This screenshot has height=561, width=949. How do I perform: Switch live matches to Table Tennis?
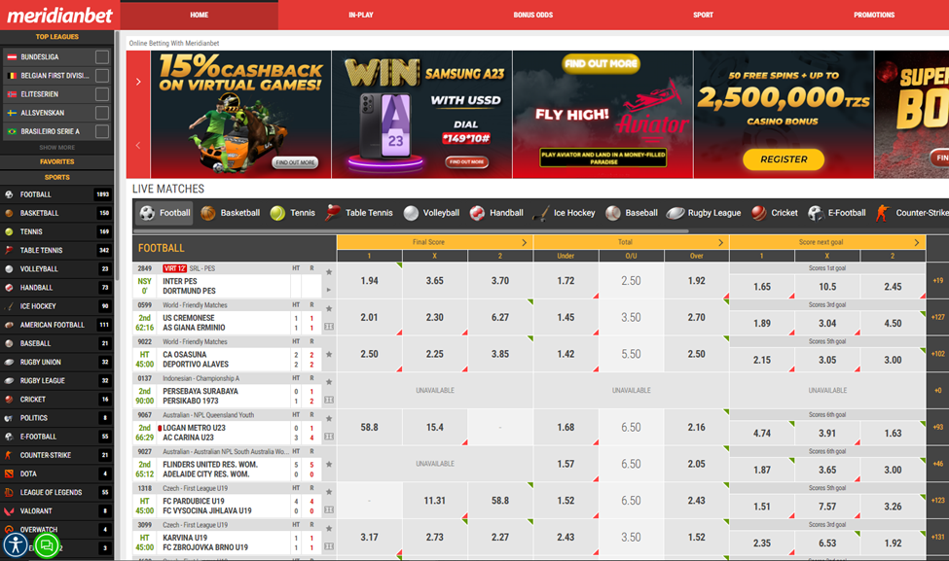[359, 213]
